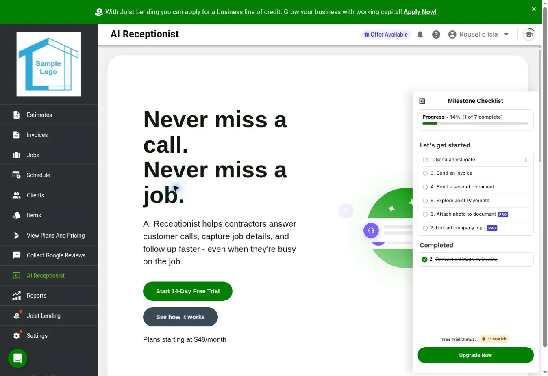
Task: Toggle the 'Explore Joist Payments' circle
Action: (425, 201)
